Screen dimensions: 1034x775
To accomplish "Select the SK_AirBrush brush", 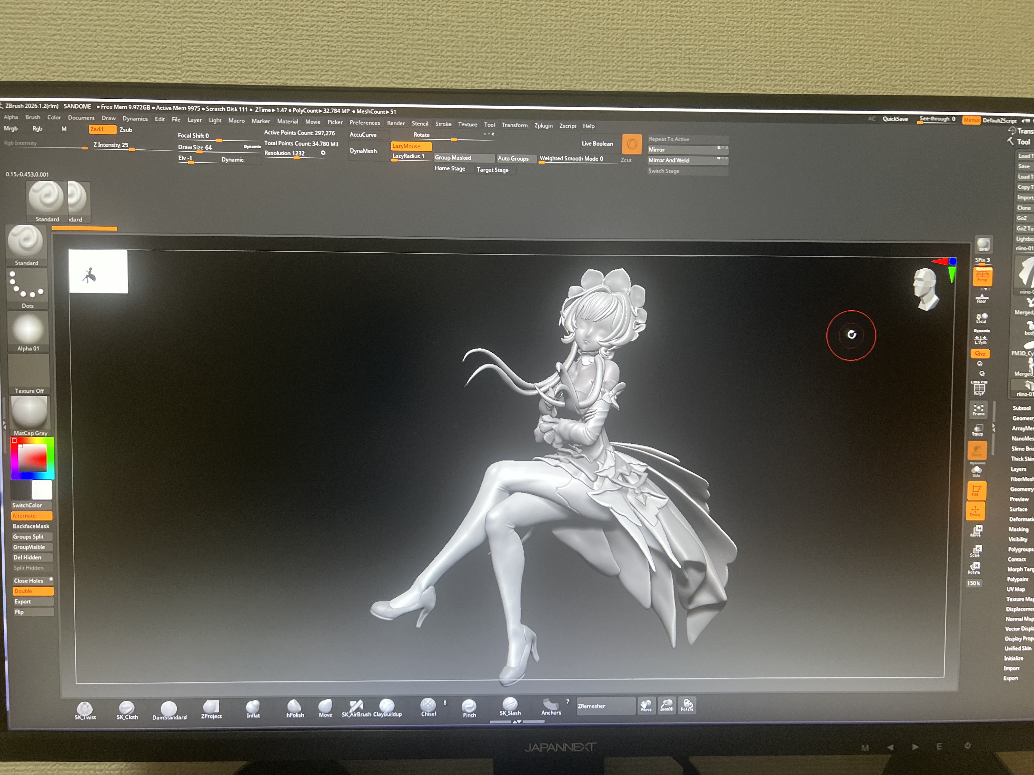I will click(x=356, y=708).
